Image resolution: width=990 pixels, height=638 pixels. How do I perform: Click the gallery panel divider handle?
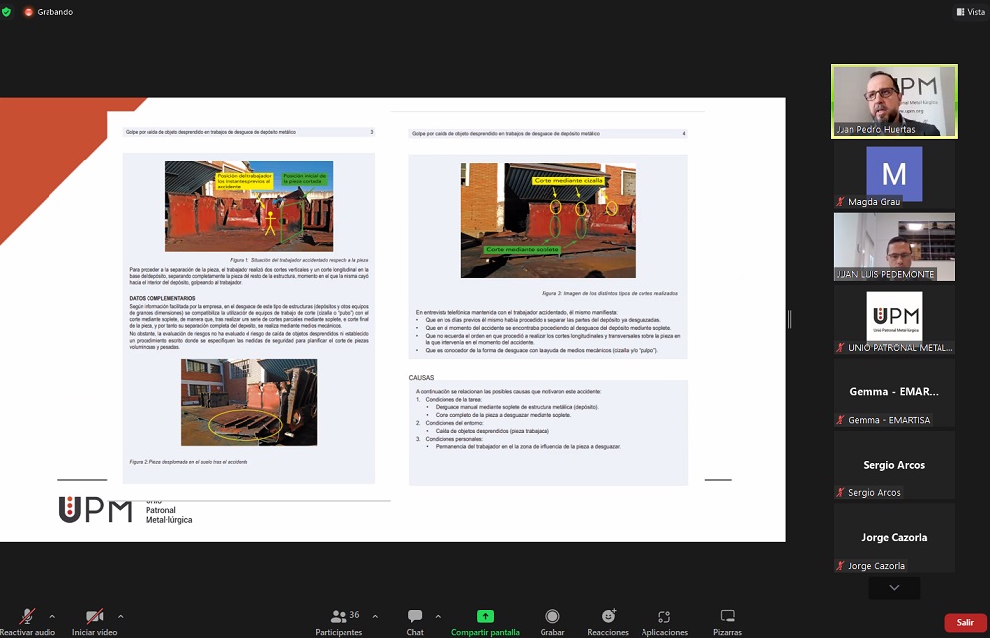click(x=789, y=319)
